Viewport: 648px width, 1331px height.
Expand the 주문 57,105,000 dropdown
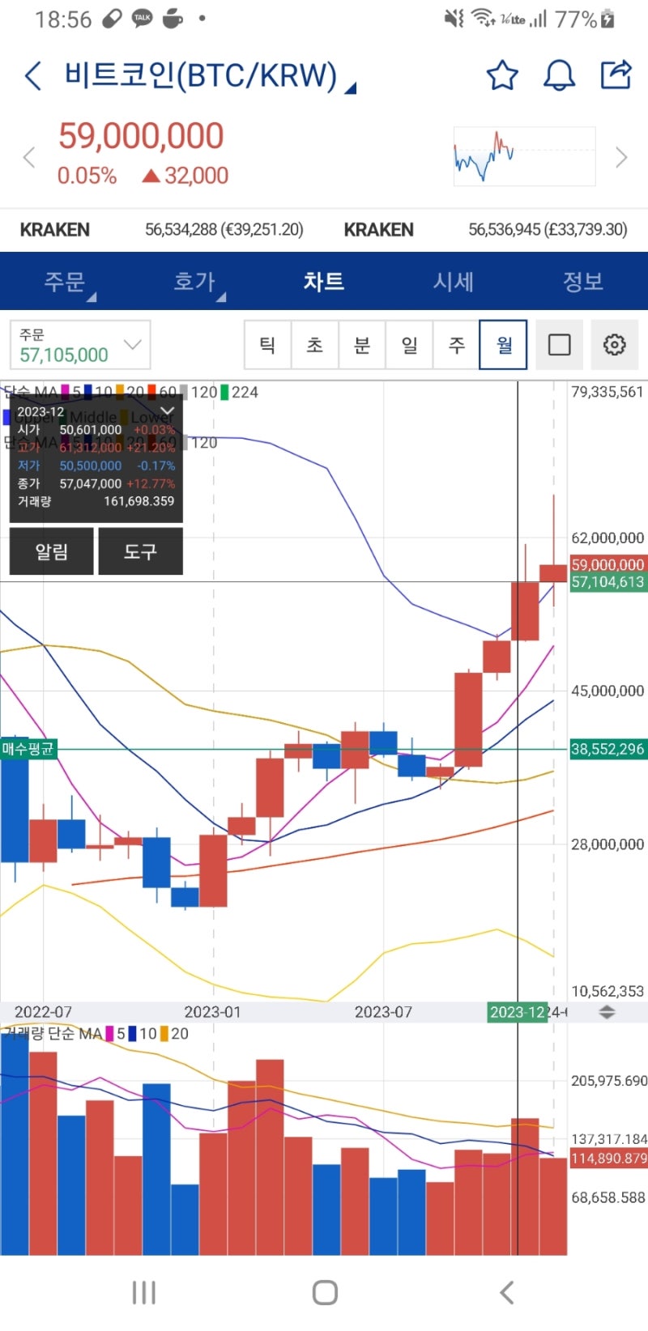80,345
